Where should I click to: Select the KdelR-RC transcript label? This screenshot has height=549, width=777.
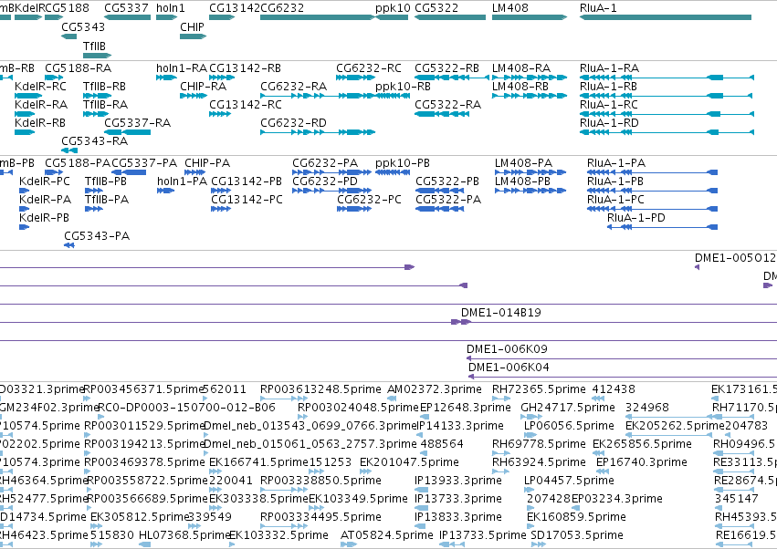(x=40, y=86)
